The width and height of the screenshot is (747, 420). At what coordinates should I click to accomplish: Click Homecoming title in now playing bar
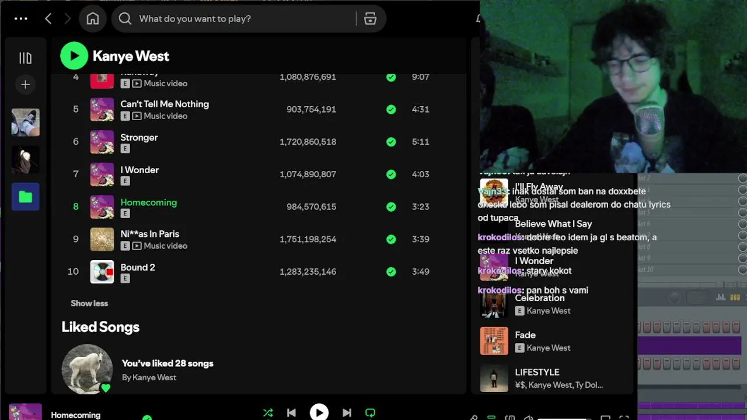(76, 415)
